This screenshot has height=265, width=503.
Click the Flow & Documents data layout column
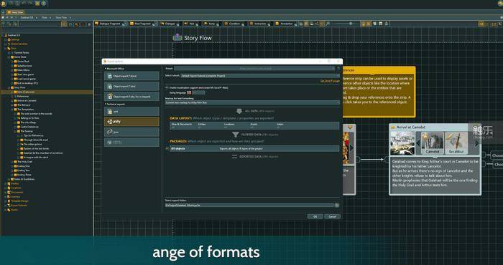coord(182,124)
